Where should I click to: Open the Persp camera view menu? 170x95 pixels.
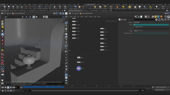pos(56,20)
